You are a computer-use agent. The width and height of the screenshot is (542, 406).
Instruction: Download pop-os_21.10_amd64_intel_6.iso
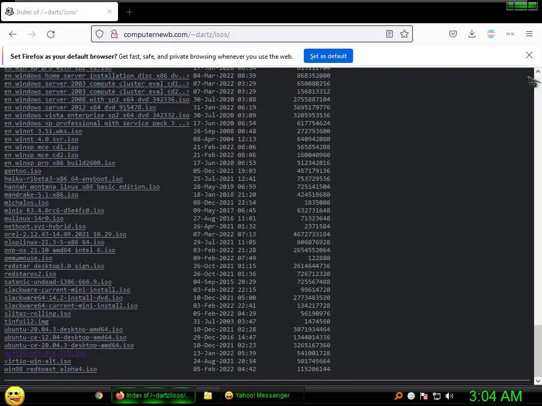click(x=60, y=250)
